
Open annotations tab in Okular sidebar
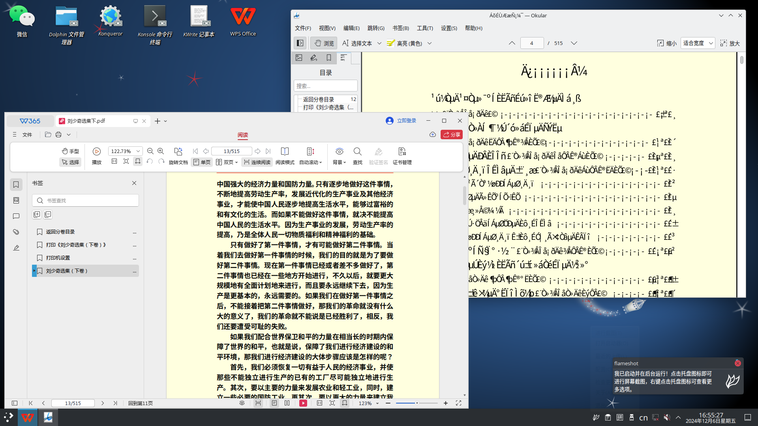tap(314, 58)
